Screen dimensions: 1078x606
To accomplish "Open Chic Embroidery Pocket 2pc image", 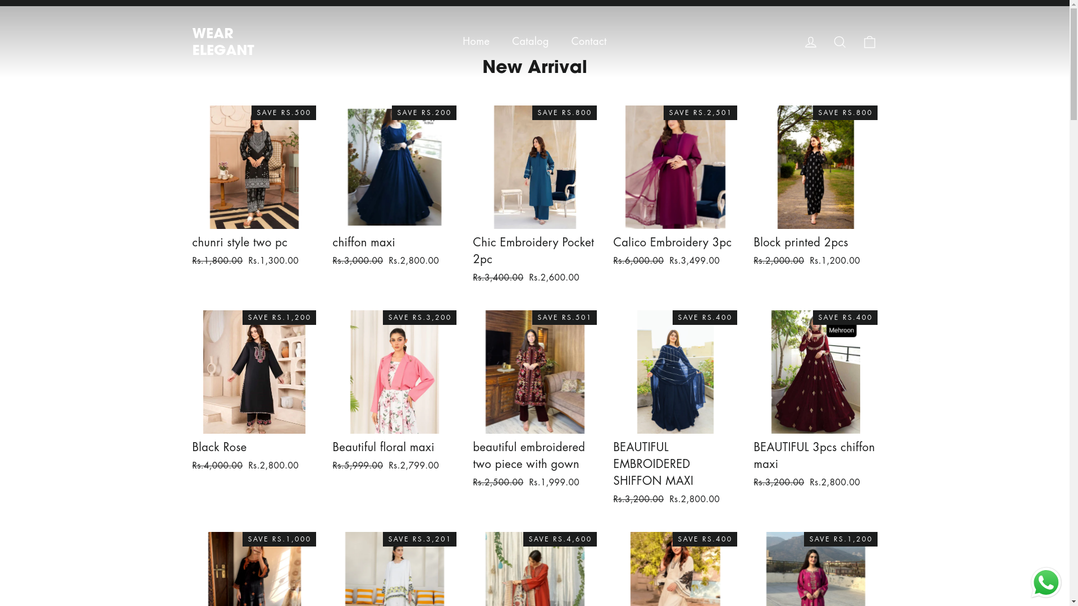I will click(535, 167).
